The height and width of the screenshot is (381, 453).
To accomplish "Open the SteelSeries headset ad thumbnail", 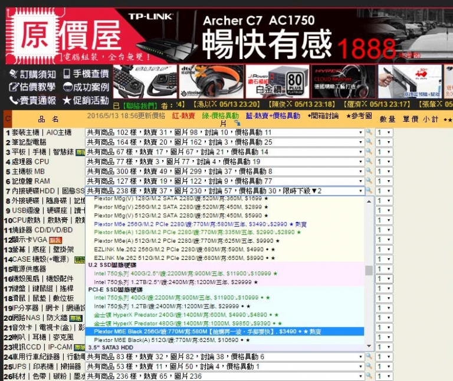I will [x=211, y=82].
